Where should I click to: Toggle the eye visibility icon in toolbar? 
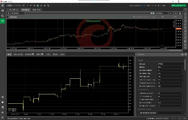tap(45, 6)
